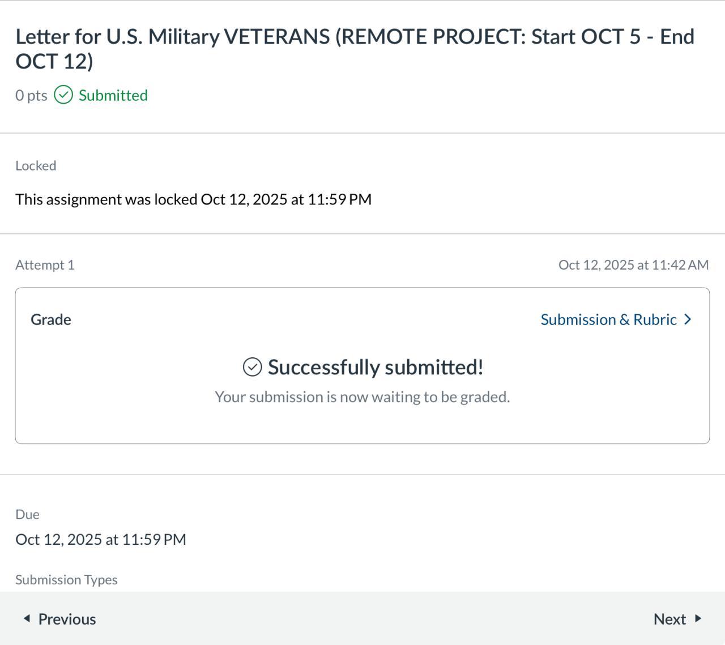Click the left arrow icon beside Previous

pos(27,618)
